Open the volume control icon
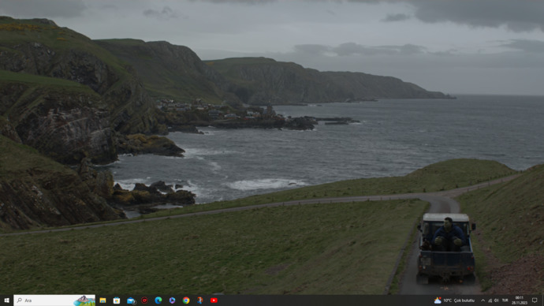 (497, 300)
